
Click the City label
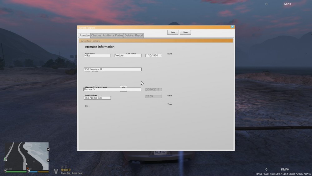pos(87,106)
